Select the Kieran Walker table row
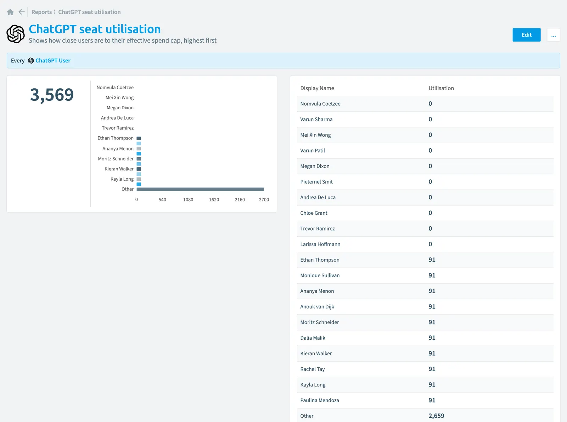This screenshot has height=422, width=567. click(x=425, y=354)
